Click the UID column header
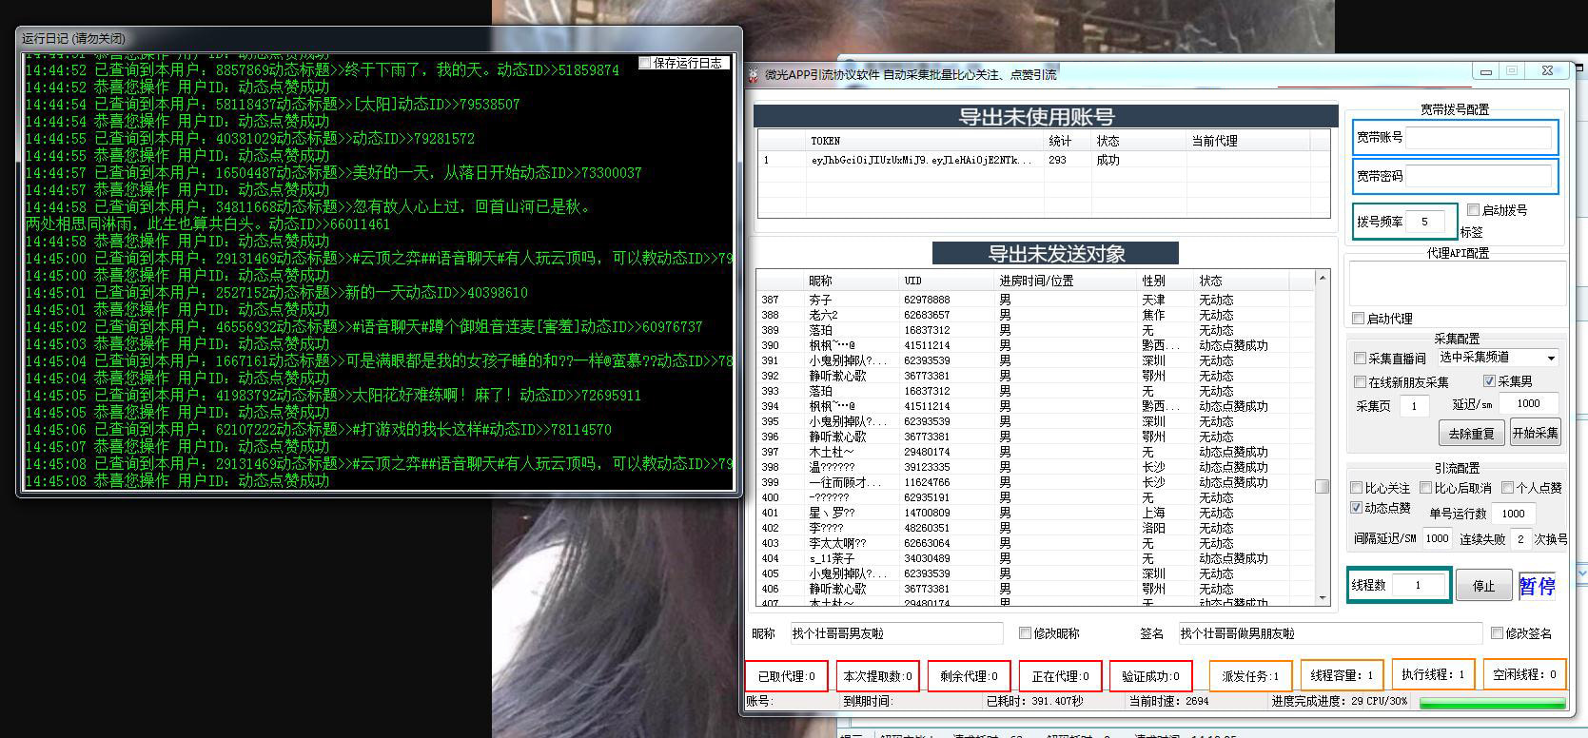Image resolution: width=1588 pixels, height=738 pixels. (913, 281)
